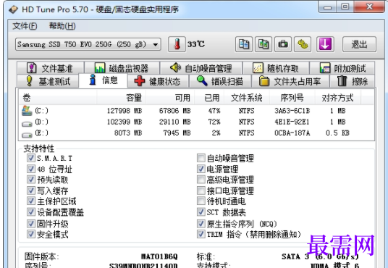Select the 信息 tab
This screenshot has width=388, height=268.
coord(104,80)
